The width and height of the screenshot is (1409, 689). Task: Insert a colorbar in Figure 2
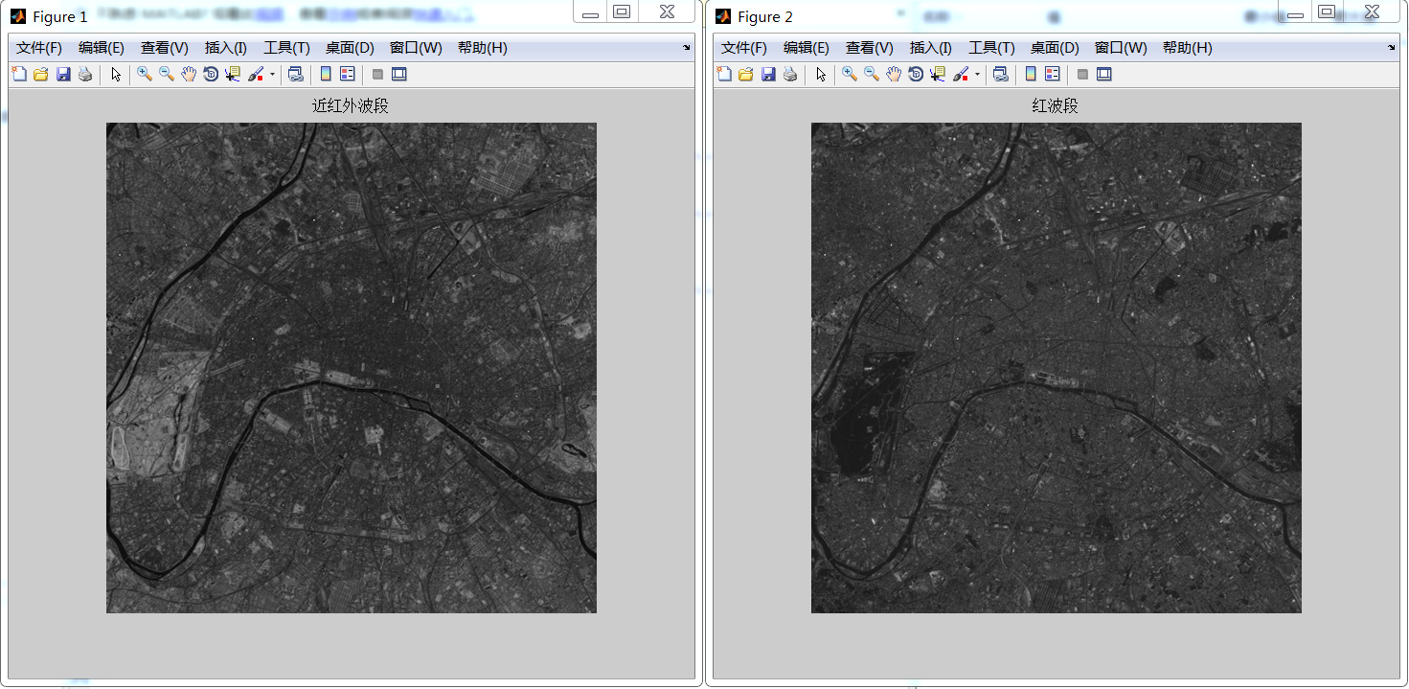click(x=1030, y=74)
